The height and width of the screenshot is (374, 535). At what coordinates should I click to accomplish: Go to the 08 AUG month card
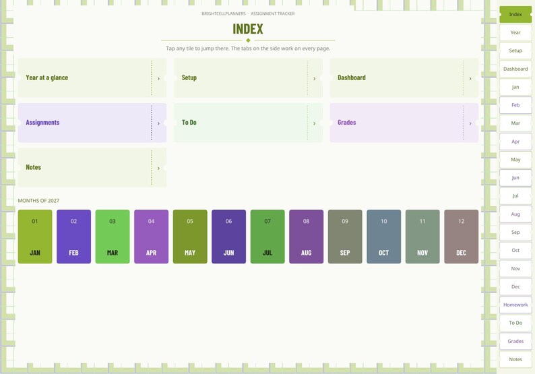point(307,237)
